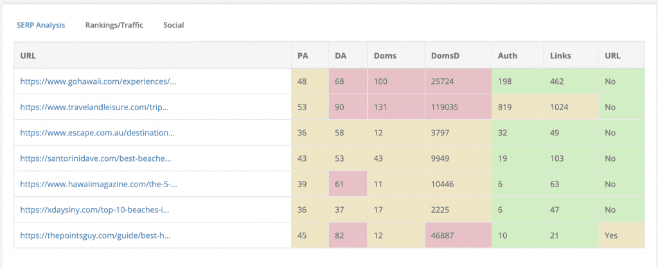Click the leftmost URL column header
Viewport: 658px width, 268px height.
(28, 55)
